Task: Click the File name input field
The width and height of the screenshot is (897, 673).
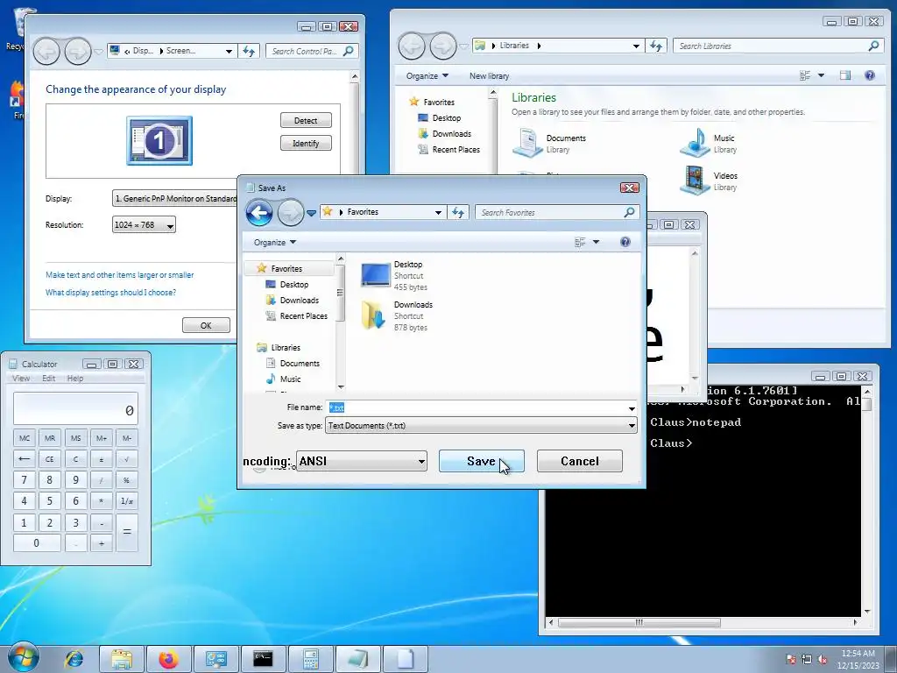Action: (x=476, y=407)
